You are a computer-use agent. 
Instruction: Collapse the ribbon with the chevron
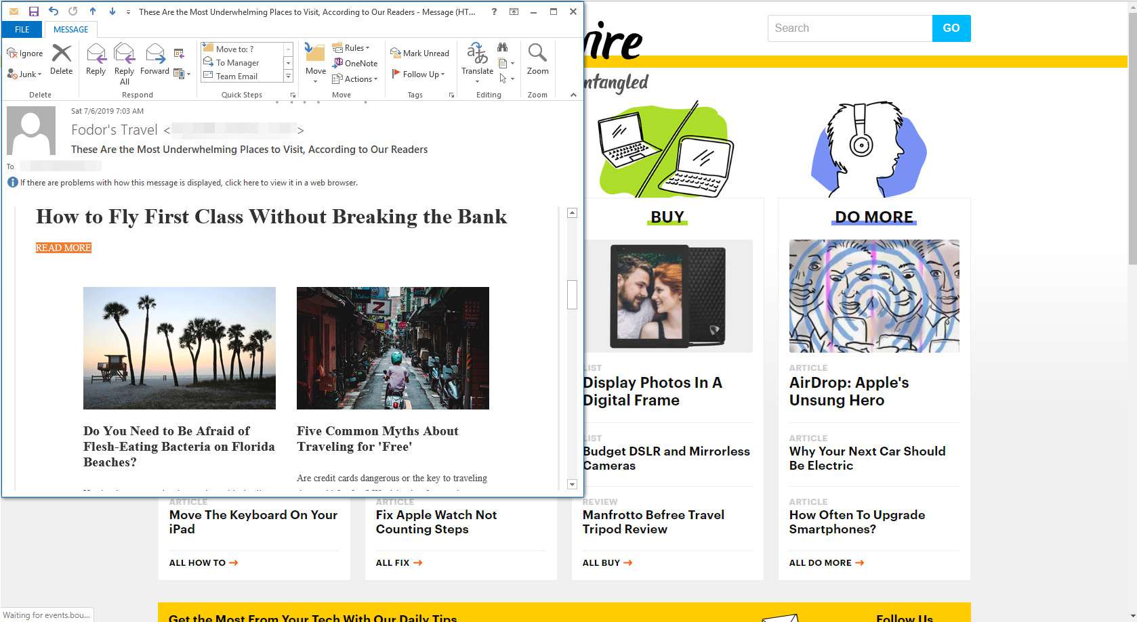click(x=573, y=95)
